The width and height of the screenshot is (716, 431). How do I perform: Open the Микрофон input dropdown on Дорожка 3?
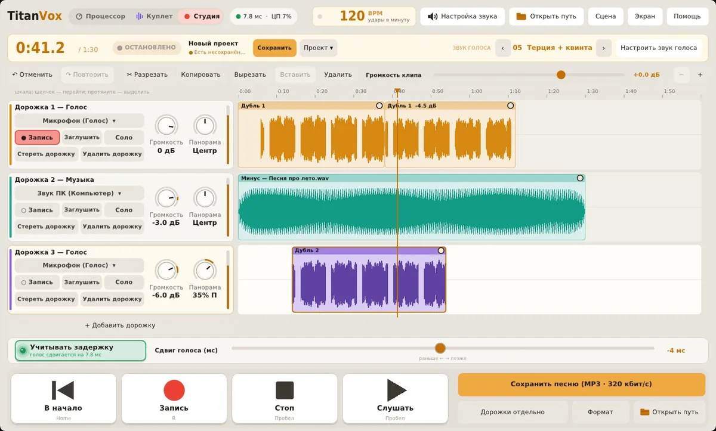[79, 265]
